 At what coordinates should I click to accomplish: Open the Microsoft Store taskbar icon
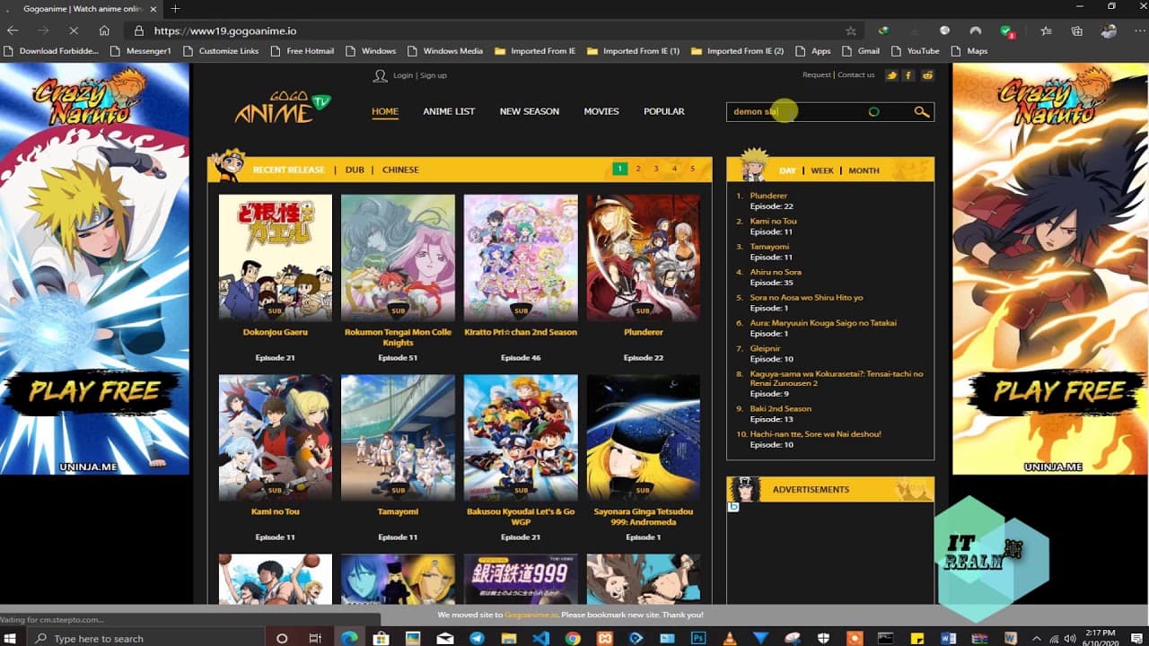(x=381, y=638)
